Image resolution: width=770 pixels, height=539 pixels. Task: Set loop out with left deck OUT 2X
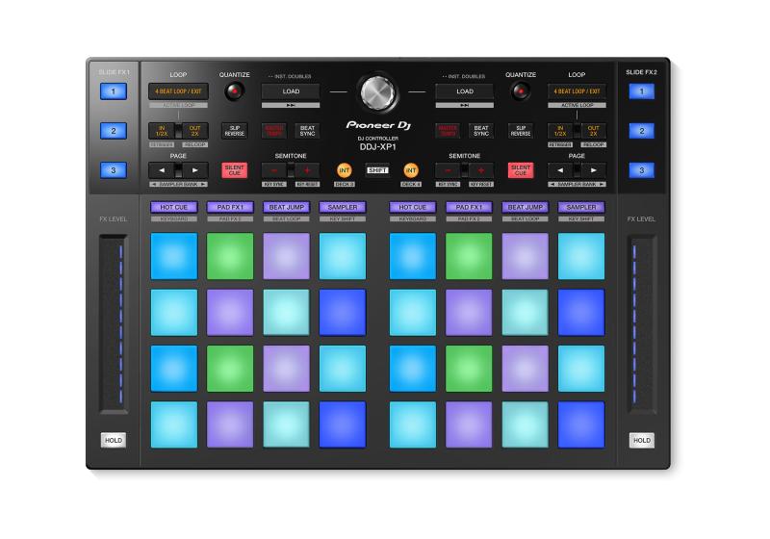click(x=195, y=131)
